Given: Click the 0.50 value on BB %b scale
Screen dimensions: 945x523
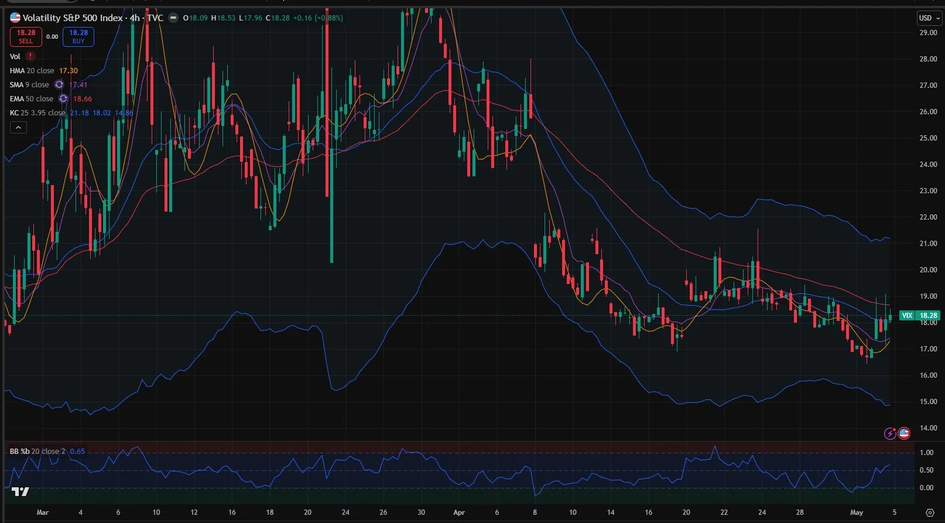Looking at the screenshot, I should (x=926, y=470).
